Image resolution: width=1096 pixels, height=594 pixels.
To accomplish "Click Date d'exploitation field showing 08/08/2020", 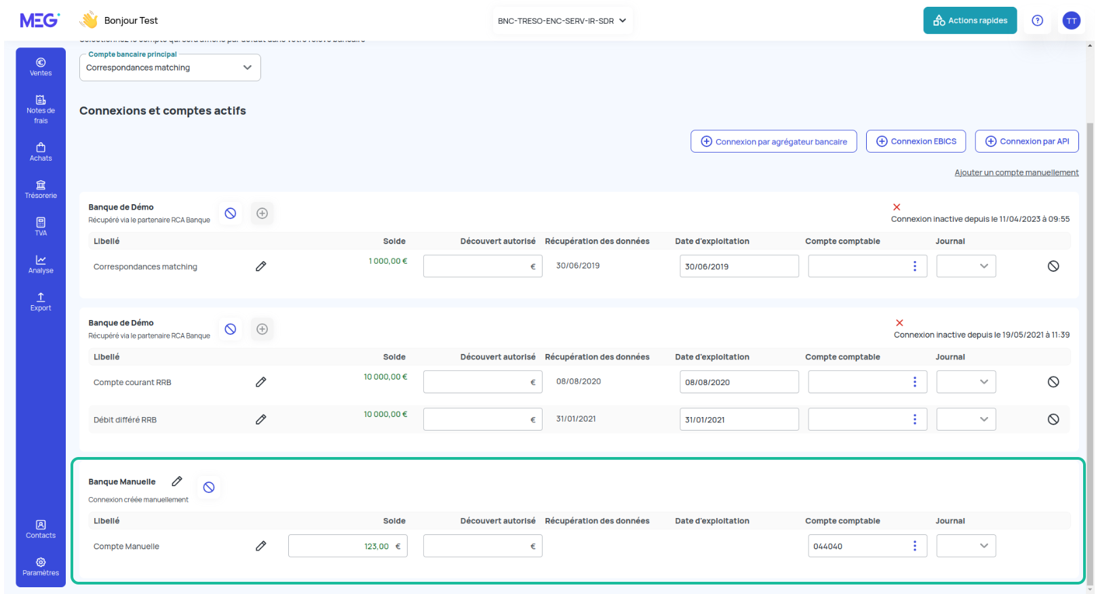I will tap(739, 382).
